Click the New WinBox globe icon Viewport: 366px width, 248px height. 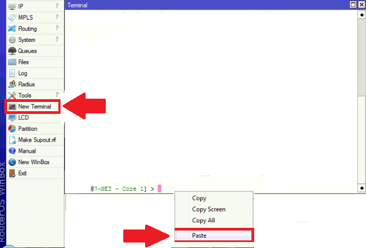(x=12, y=162)
